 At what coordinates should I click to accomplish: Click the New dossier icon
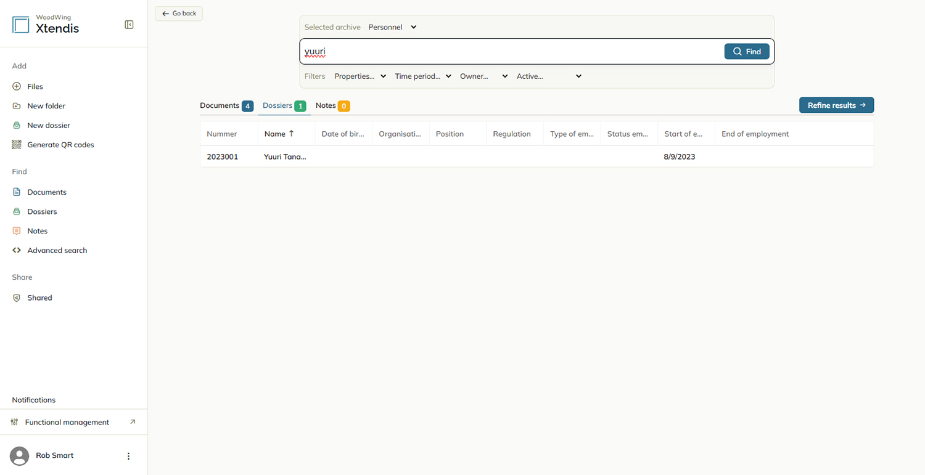(17, 125)
